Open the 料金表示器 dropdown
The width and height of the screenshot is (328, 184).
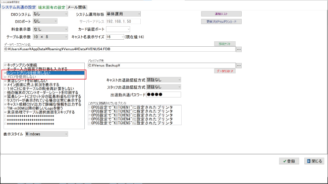[x=50, y=29]
